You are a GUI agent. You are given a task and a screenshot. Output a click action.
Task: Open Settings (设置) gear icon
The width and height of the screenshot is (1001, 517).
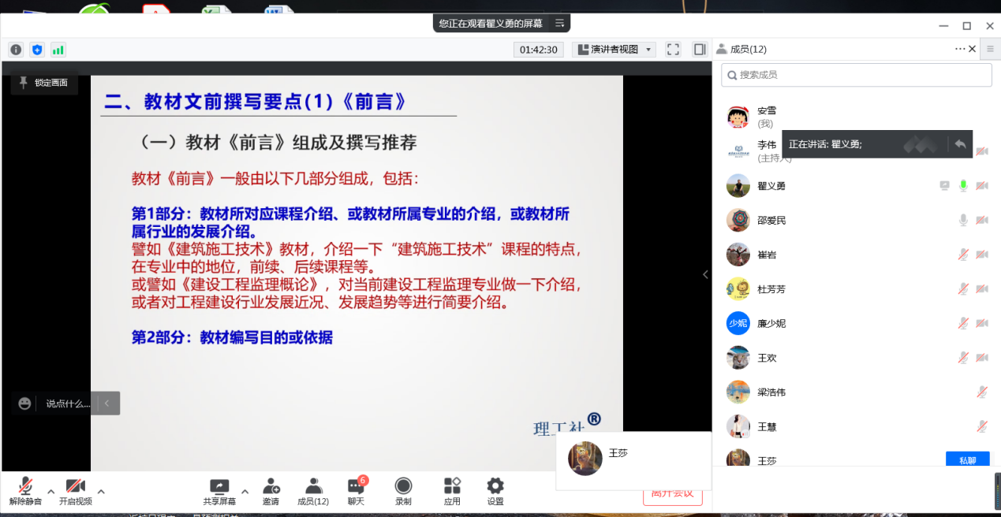click(x=495, y=491)
